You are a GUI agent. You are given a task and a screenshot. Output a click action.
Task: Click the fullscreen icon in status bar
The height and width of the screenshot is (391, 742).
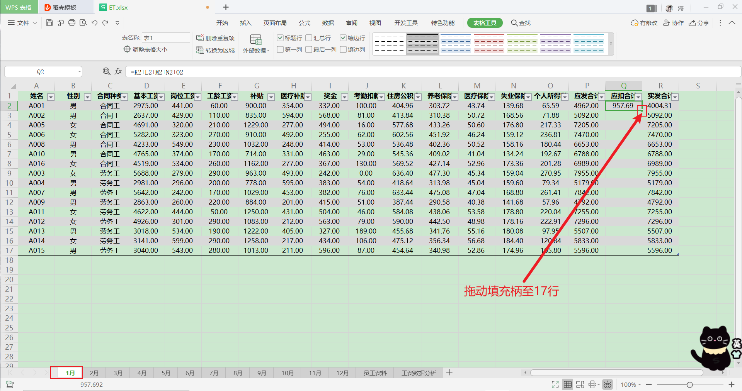point(555,384)
